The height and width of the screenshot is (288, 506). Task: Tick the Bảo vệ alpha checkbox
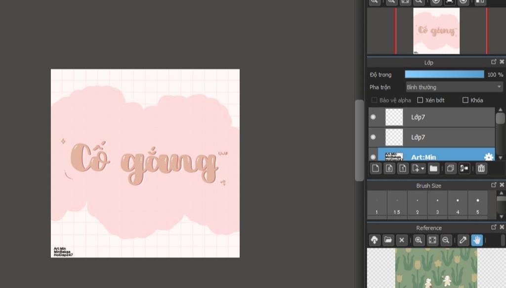tap(375, 100)
